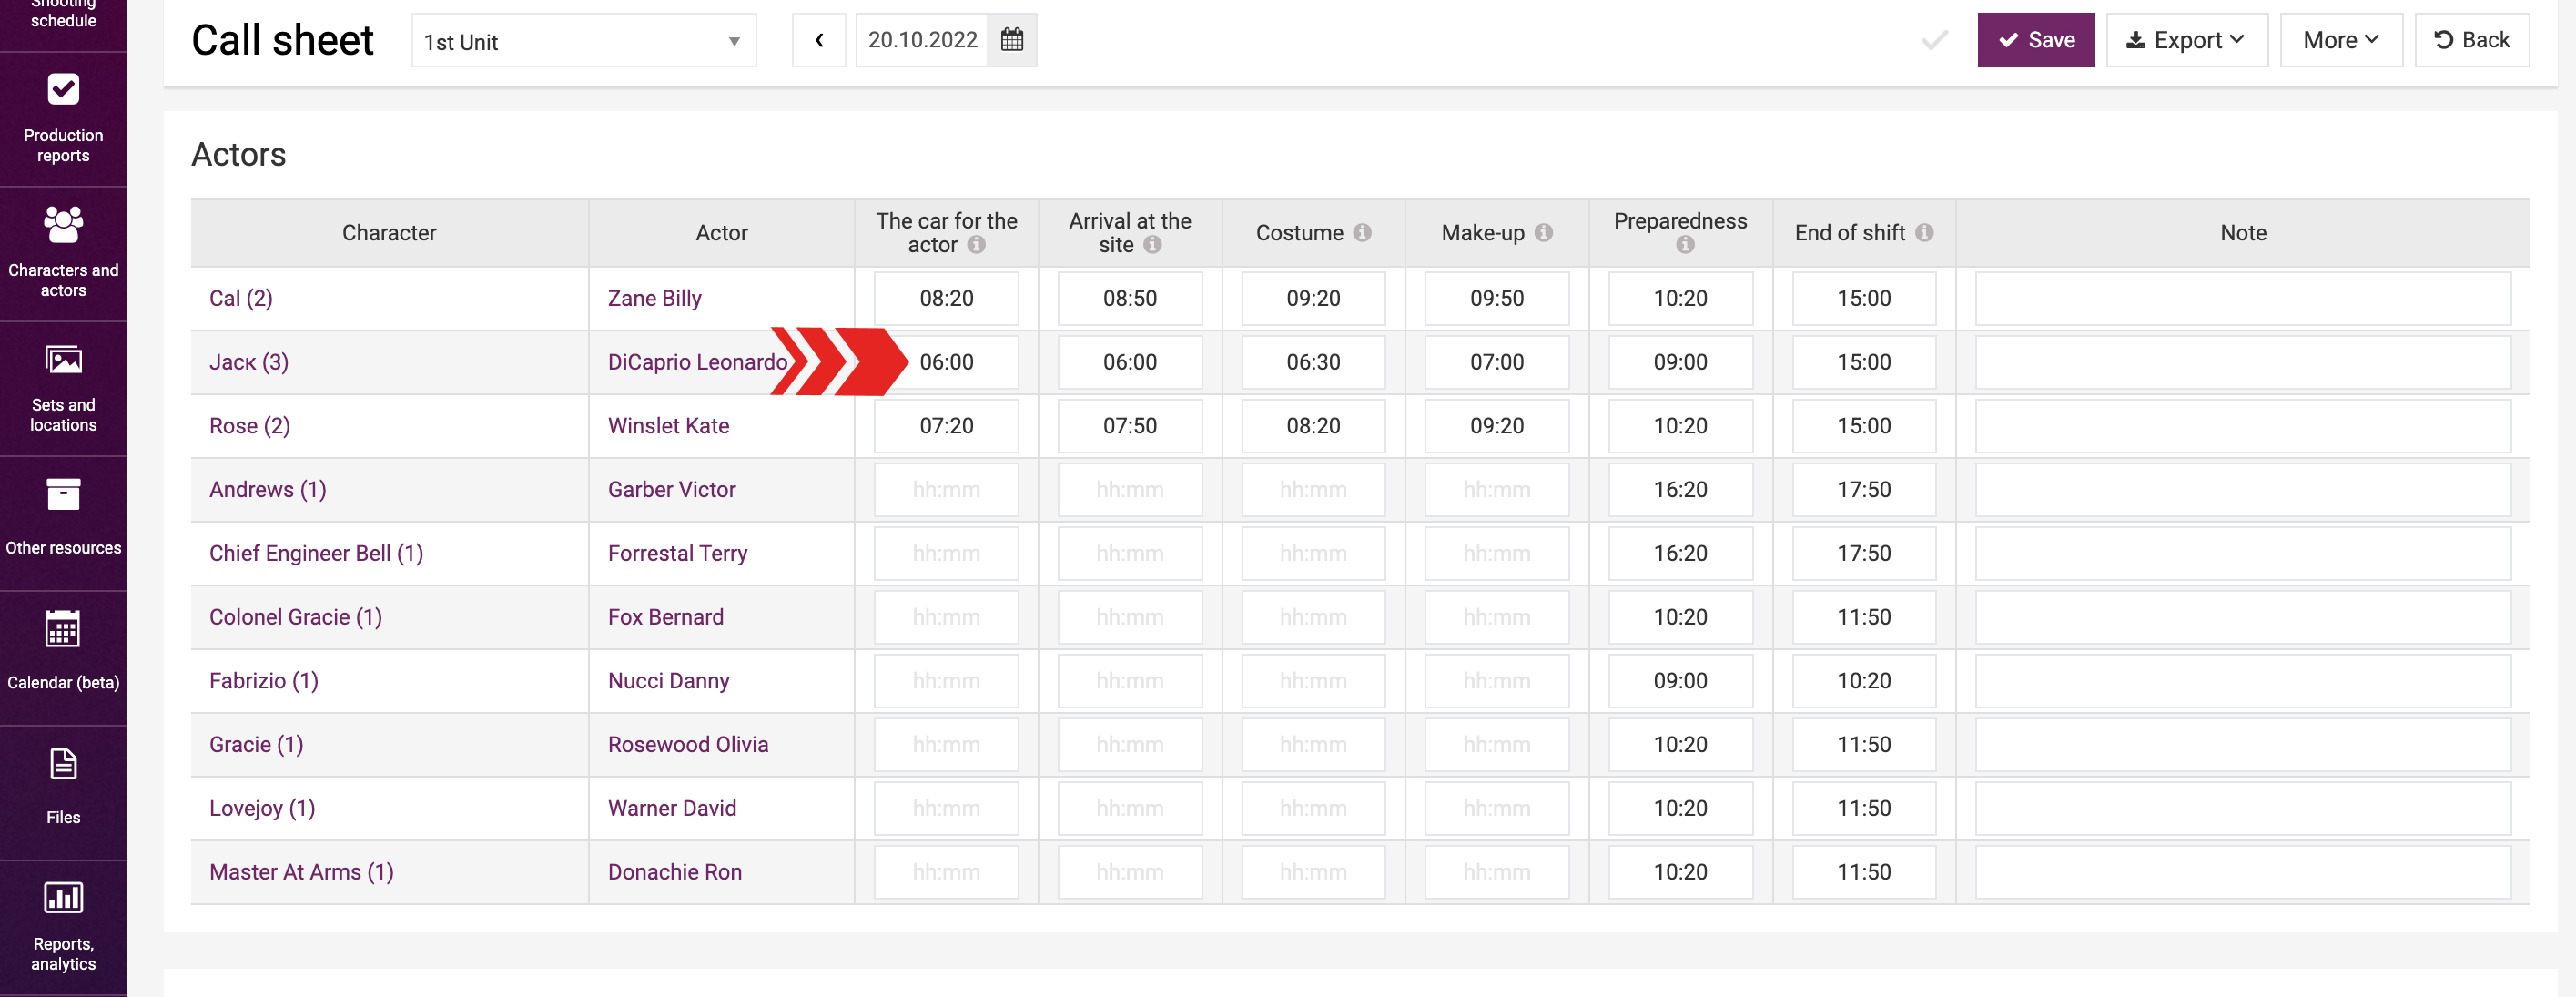This screenshot has height=997, width=2576.
Task: Open Colonel Gracie (1) character link
Action: [x=296, y=617]
